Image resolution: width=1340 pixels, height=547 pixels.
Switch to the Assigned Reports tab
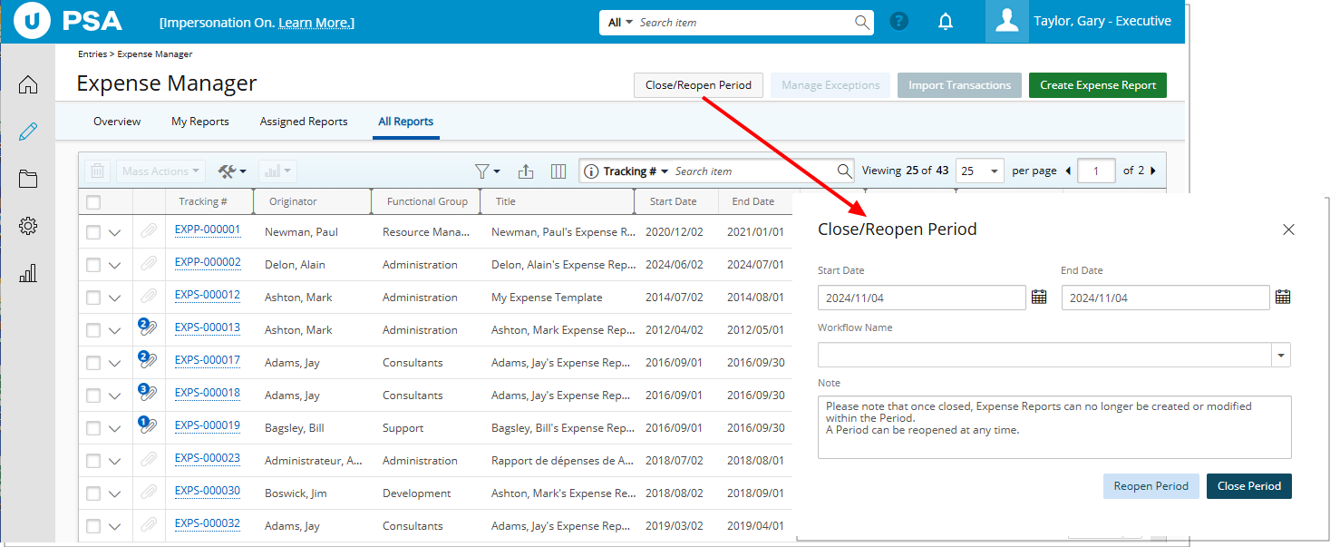point(304,122)
